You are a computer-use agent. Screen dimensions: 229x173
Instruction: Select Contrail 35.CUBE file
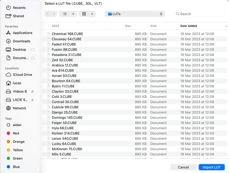(135, 102)
